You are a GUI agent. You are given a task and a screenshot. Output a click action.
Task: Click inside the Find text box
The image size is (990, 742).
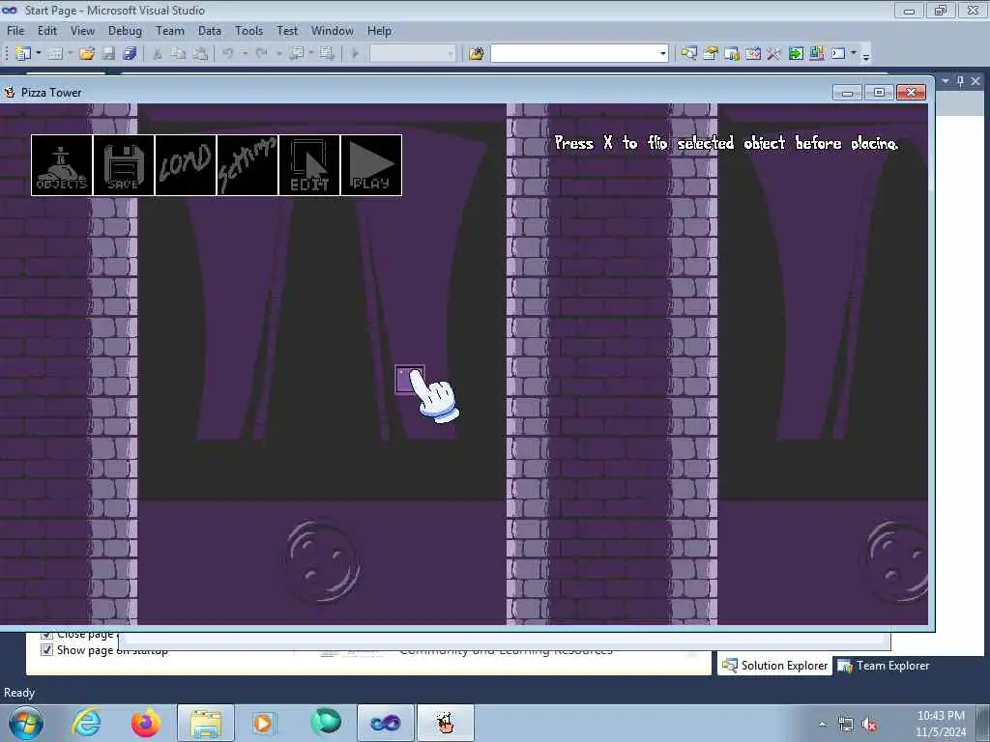tap(574, 54)
